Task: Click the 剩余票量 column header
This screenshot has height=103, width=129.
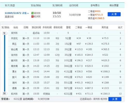Action: coord(114,5)
